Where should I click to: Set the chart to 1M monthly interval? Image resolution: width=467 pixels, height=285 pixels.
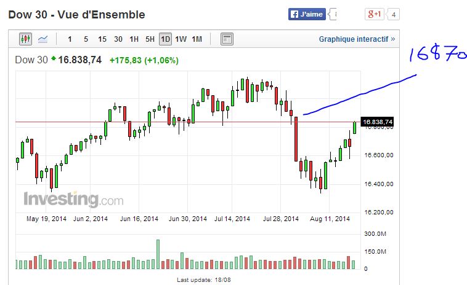point(197,39)
